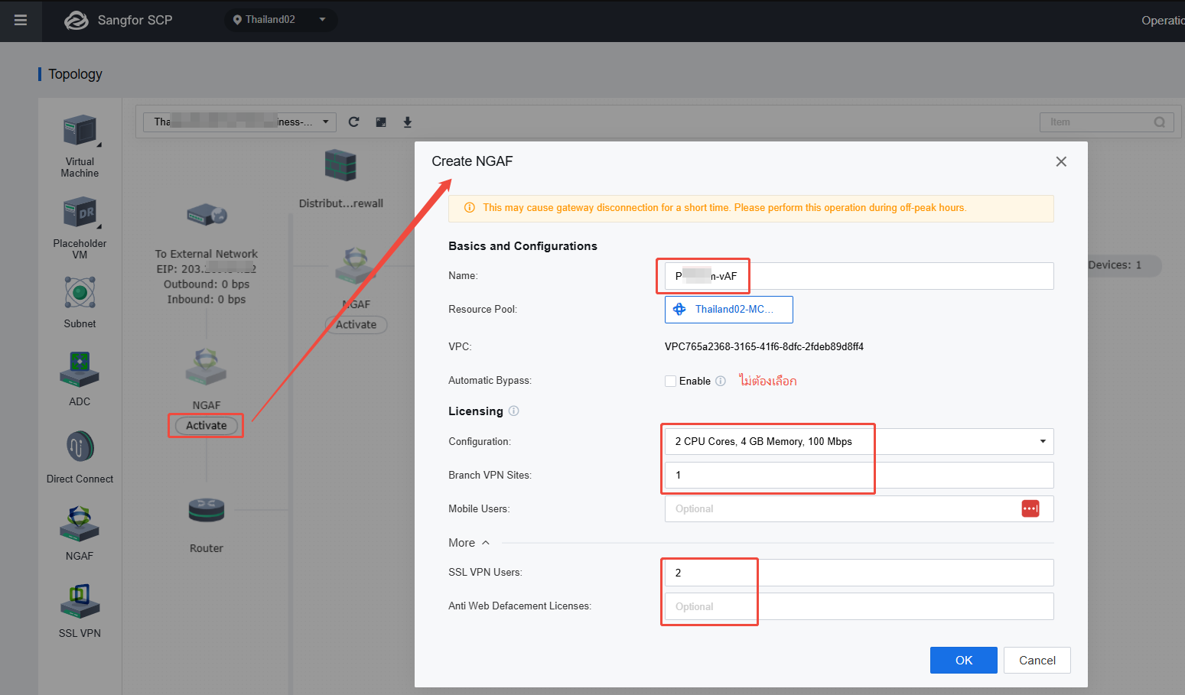The image size is (1185, 695).
Task: Click the VPC ID text
Action: point(764,346)
